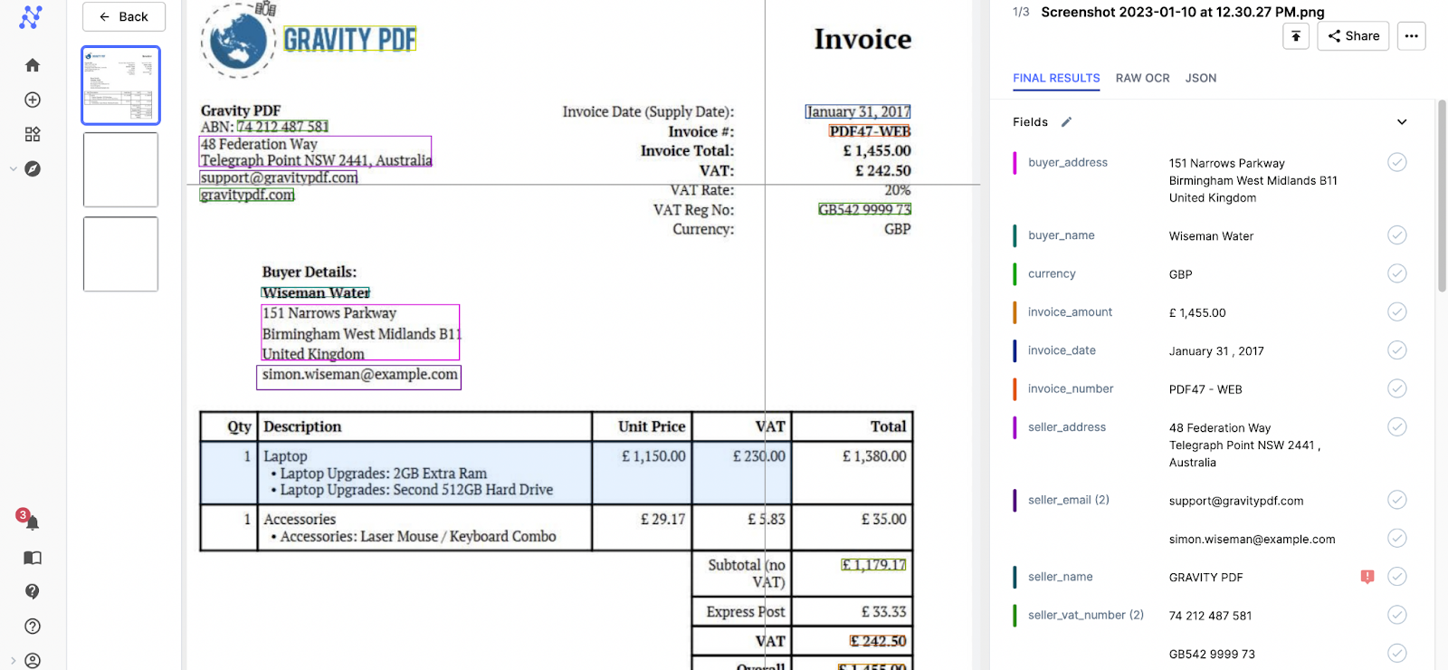Open the book documentation icon
The width and height of the screenshot is (1448, 670).
[x=33, y=558]
